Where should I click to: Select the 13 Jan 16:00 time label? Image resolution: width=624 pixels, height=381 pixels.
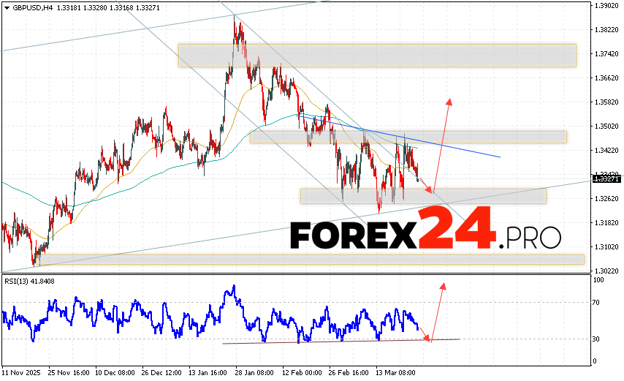click(x=208, y=373)
